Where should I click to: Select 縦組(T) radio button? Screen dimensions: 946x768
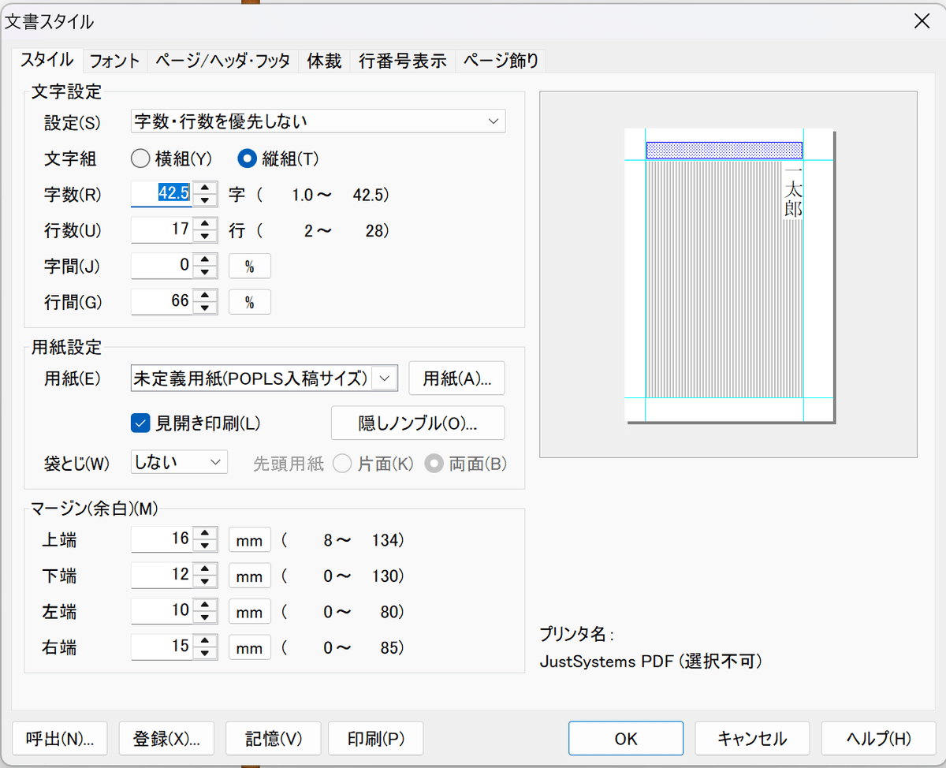click(278, 158)
